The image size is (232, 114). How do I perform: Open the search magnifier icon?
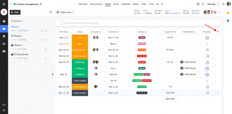(203, 4)
